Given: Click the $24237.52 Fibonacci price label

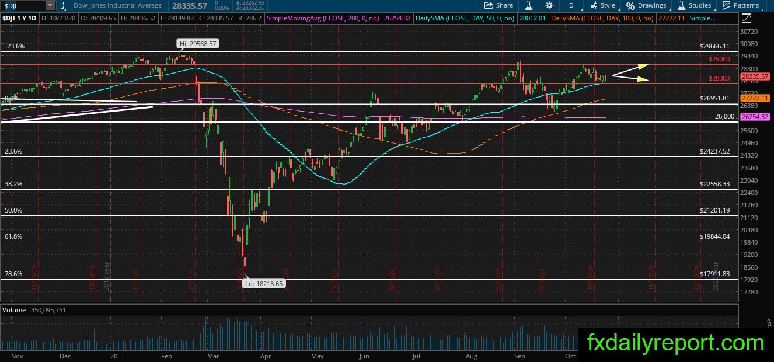Looking at the screenshot, I should point(715,151).
